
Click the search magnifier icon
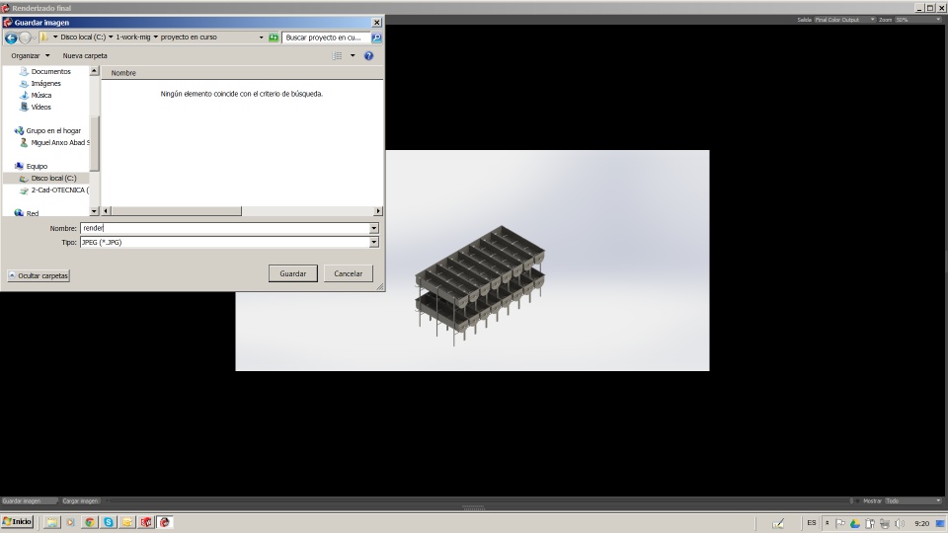tap(376, 38)
